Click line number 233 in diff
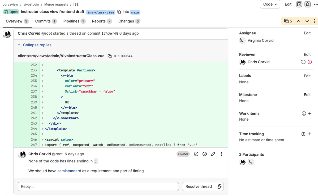This screenshot has width=318, height=196. coord(34,70)
